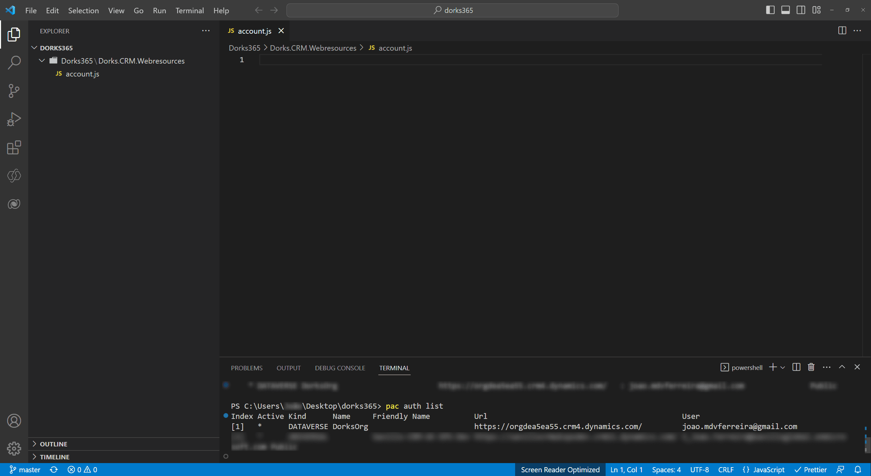
Task: Open terminal panel more actions ellipsis
Action: (x=827, y=367)
